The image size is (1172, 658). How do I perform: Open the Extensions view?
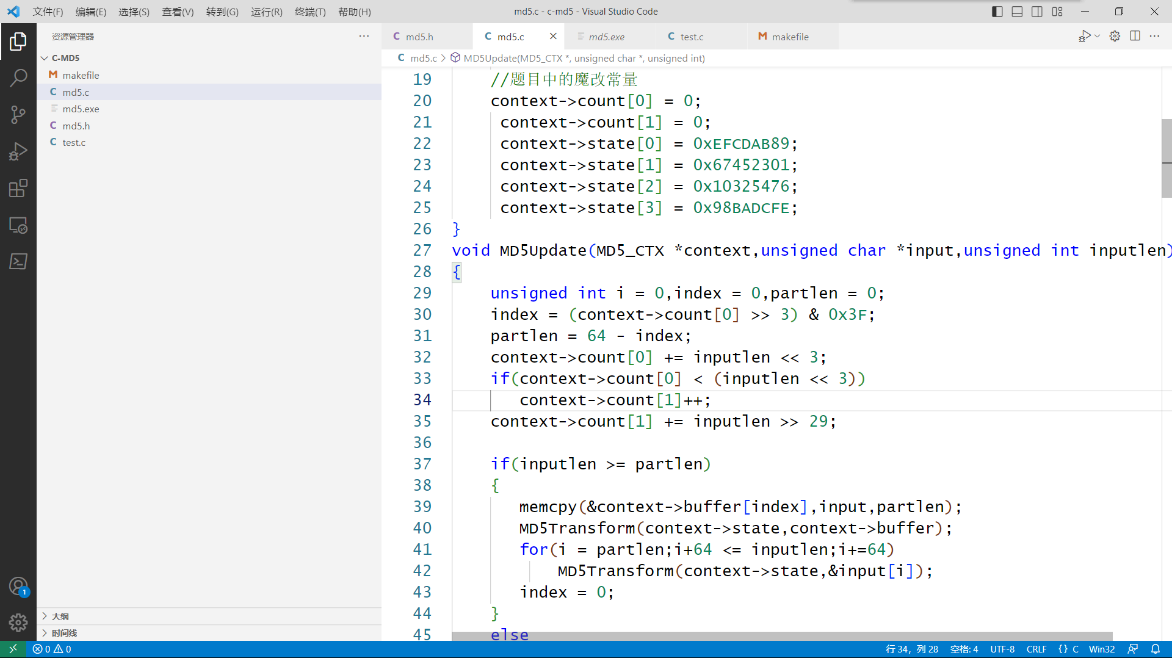[x=18, y=188]
